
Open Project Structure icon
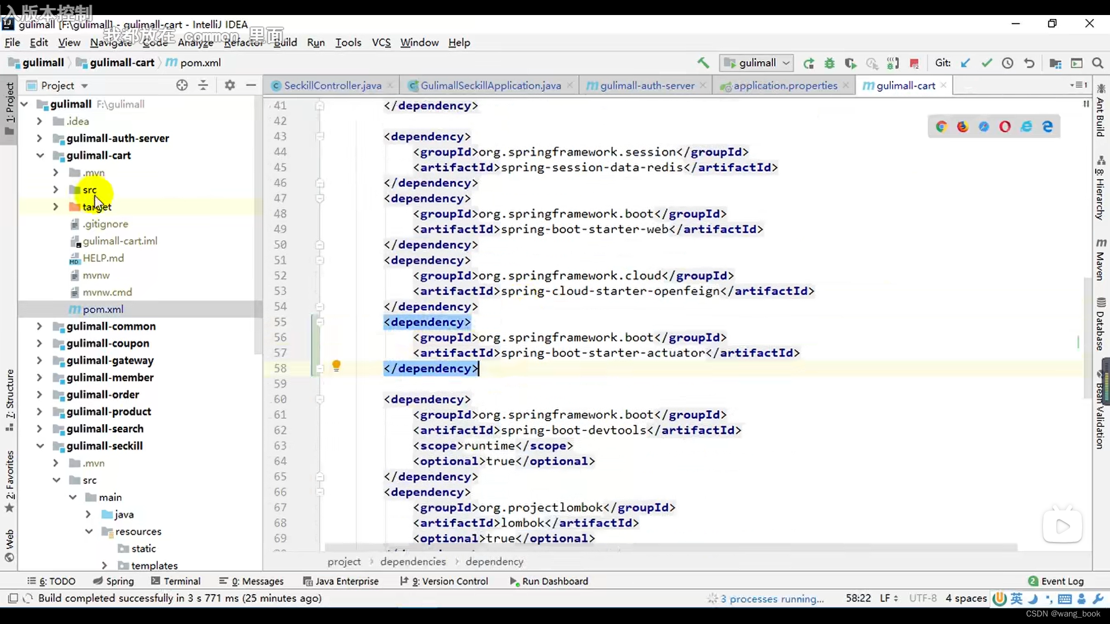tap(1055, 63)
